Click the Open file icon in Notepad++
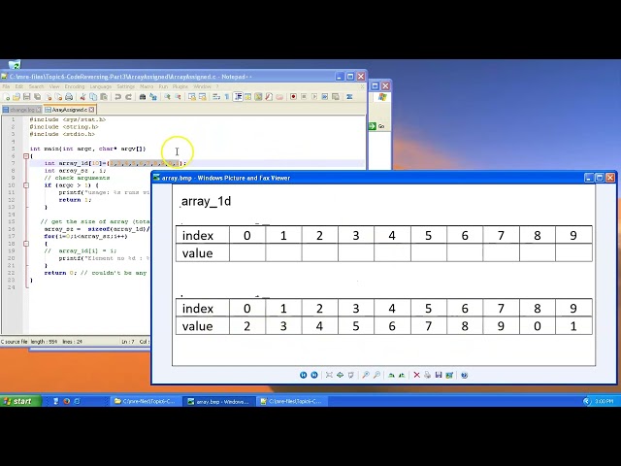Image resolution: width=621 pixels, height=466 pixels. click(x=16, y=97)
